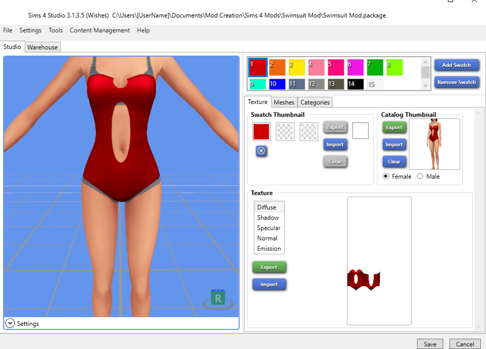
Task: Export the Diffuse texture
Action: coord(269,267)
